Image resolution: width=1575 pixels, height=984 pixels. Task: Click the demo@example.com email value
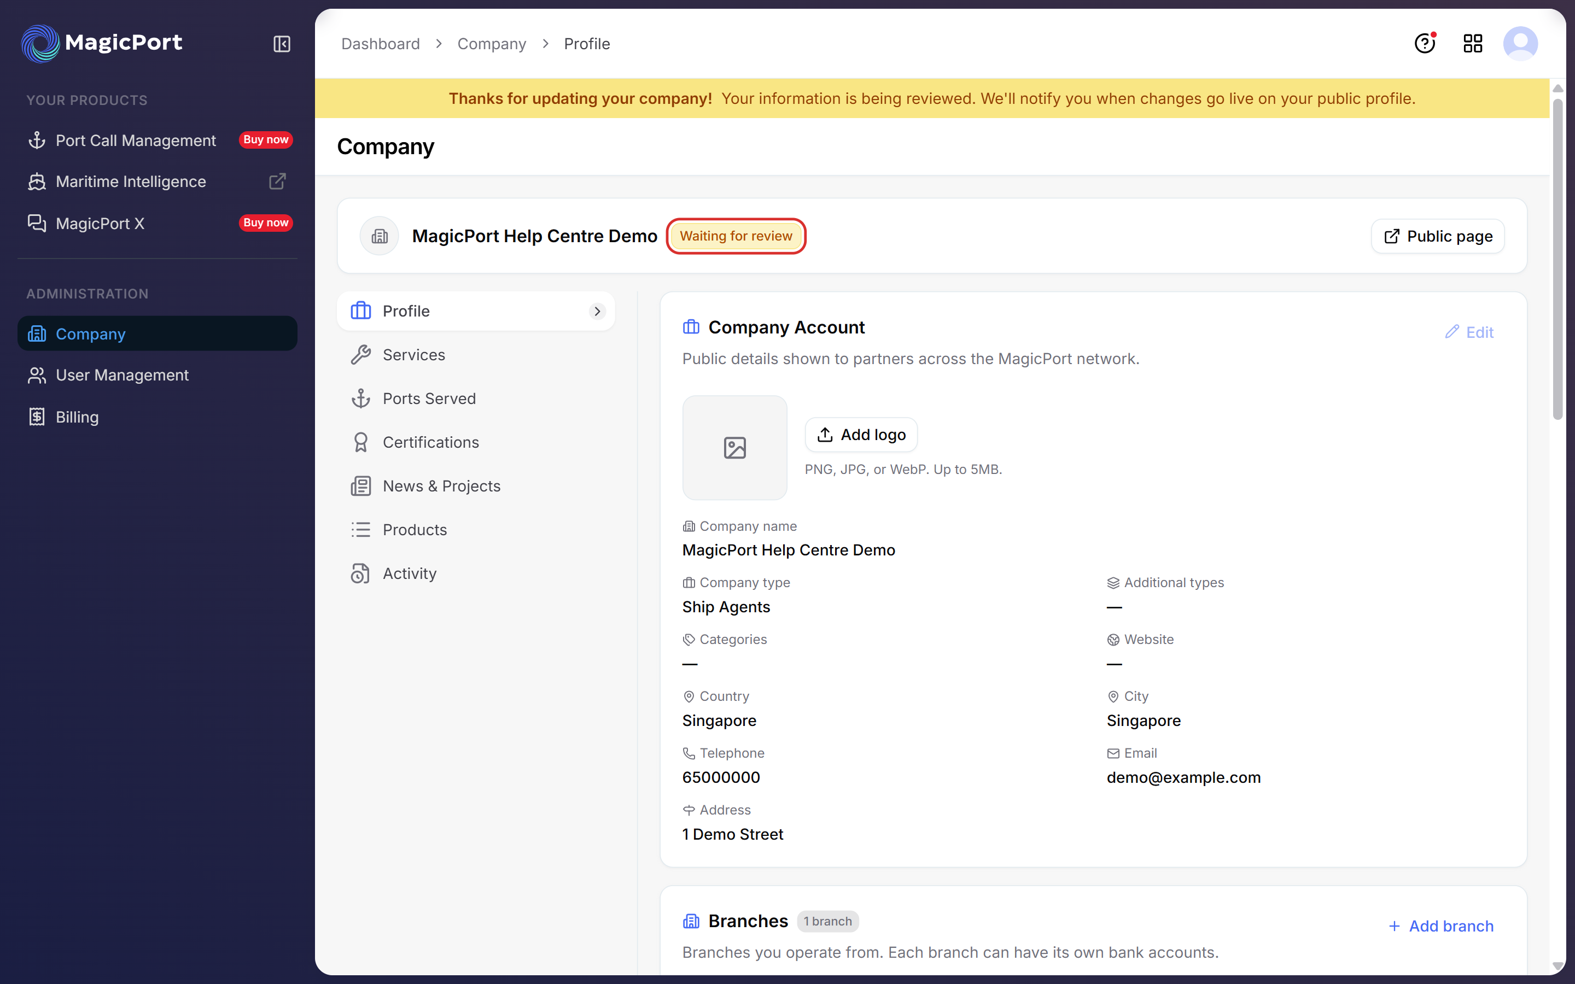[1183, 777]
